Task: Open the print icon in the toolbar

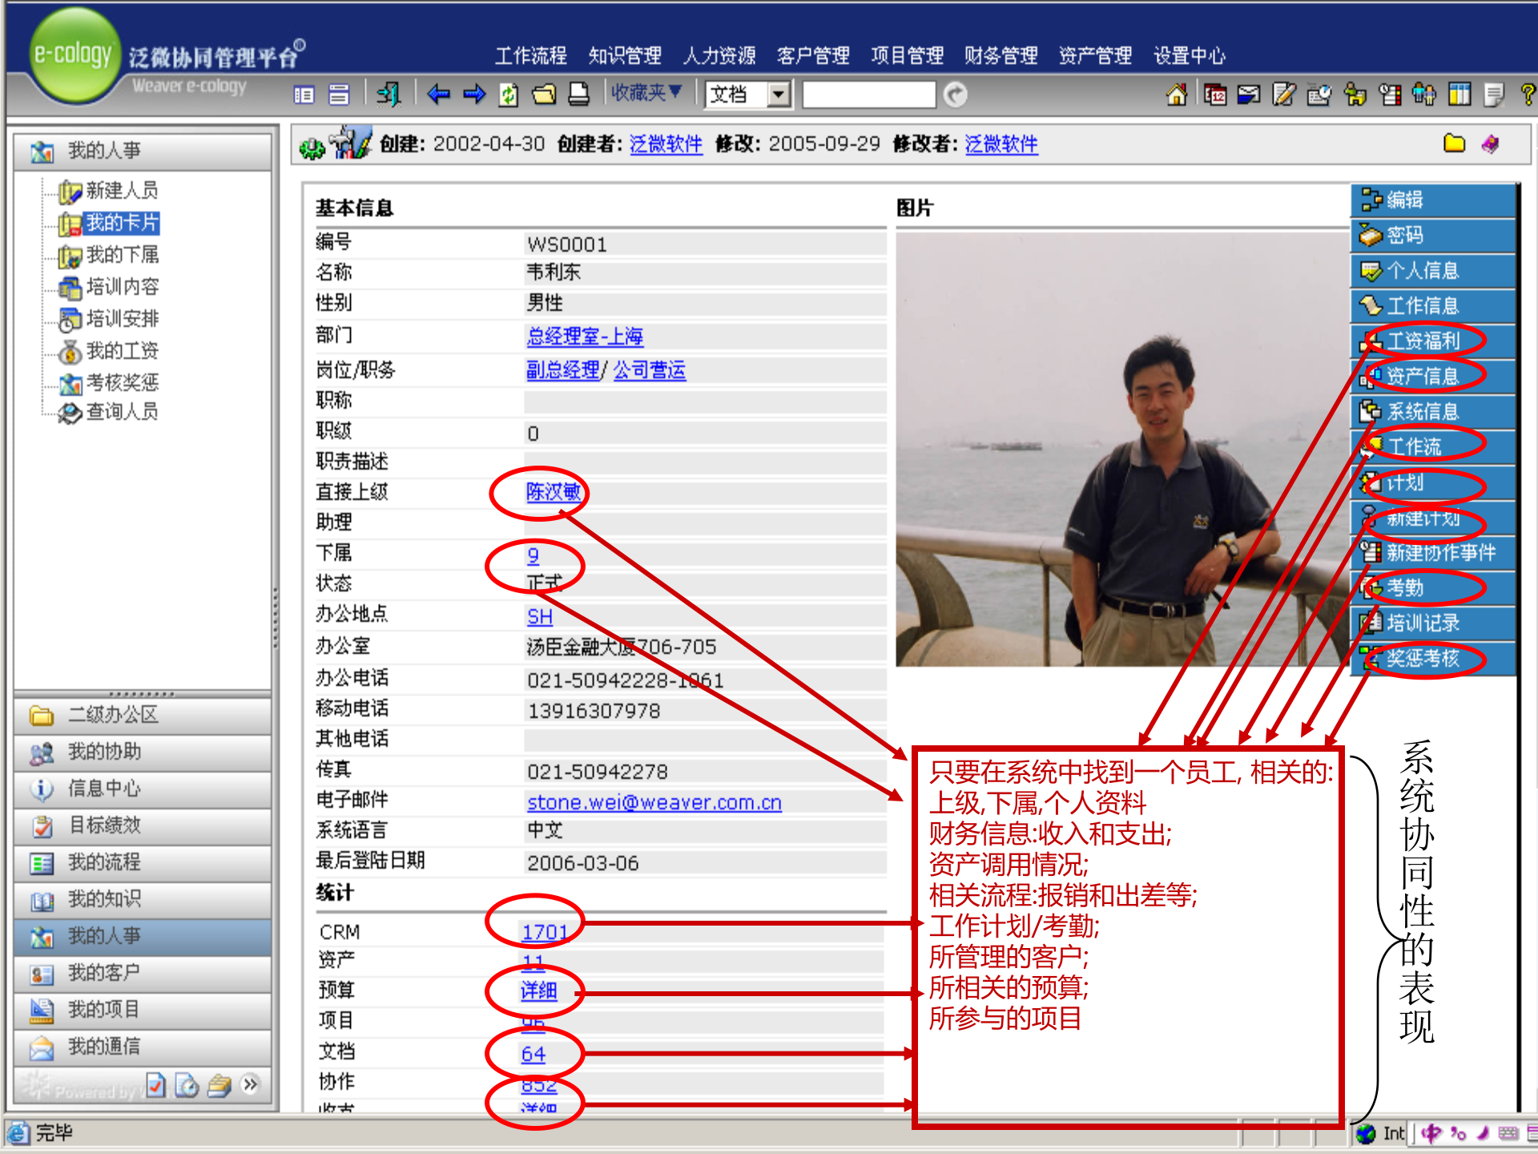Action: pos(579,95)
